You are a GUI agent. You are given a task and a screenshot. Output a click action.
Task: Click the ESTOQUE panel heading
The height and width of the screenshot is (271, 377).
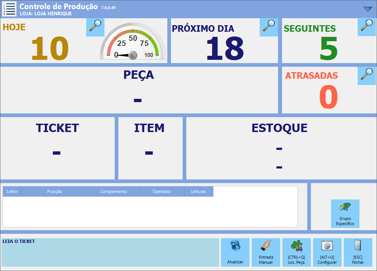point(279,128)
